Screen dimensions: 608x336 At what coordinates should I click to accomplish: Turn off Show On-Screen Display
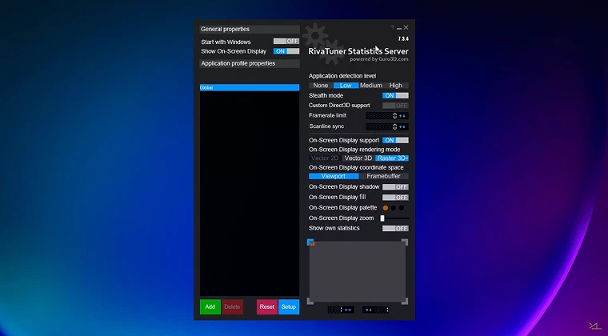coord(286,51)
